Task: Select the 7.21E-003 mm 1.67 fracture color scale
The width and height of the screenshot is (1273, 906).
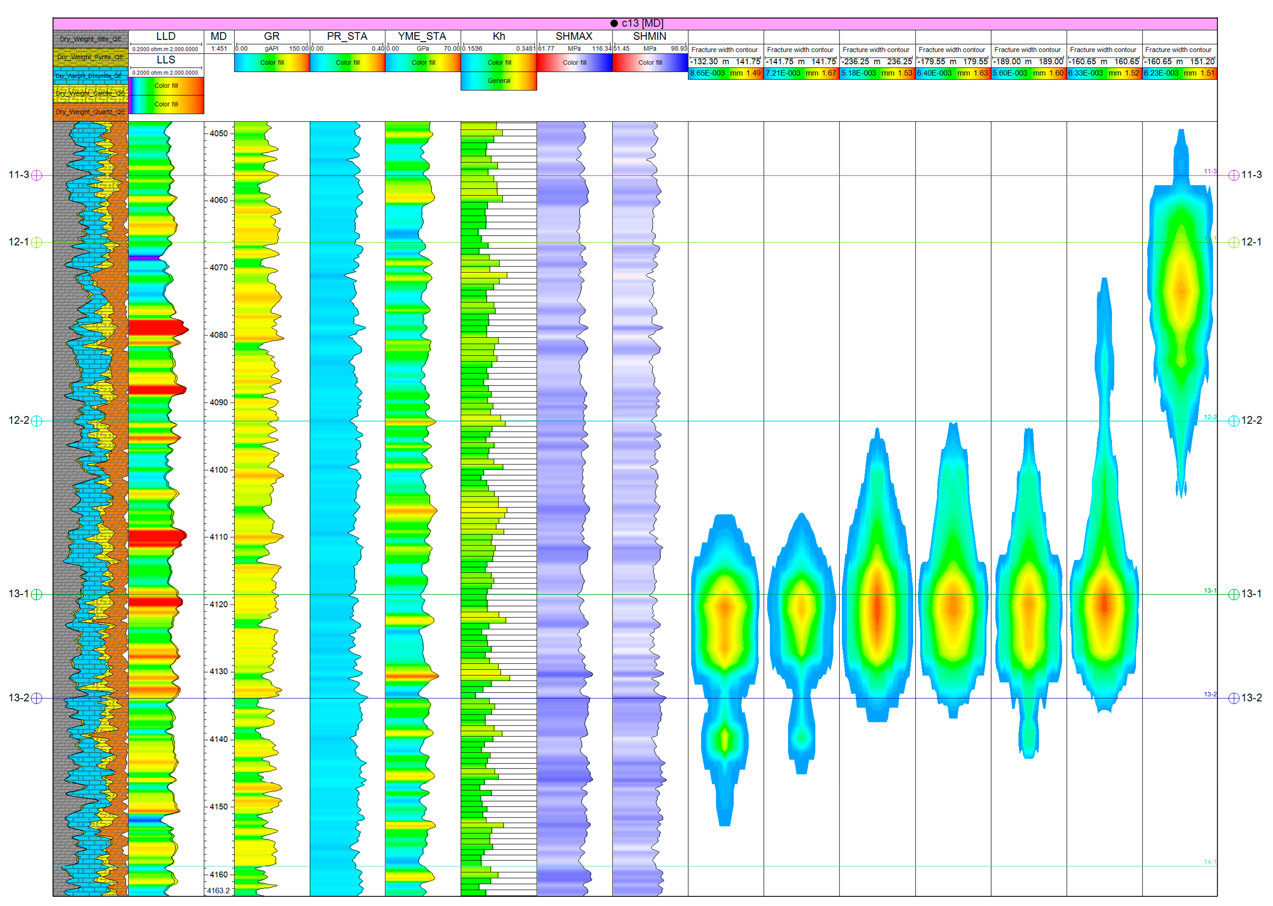Action: pos(801,73)
